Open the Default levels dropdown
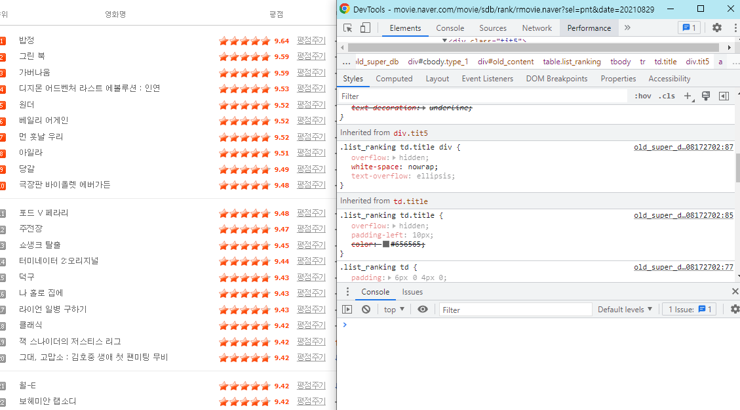Viewport: 740px width, 410px height. (625, 310)
